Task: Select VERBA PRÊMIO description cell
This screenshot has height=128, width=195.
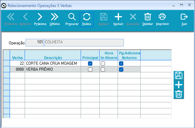Action: [x=53, y=69]
